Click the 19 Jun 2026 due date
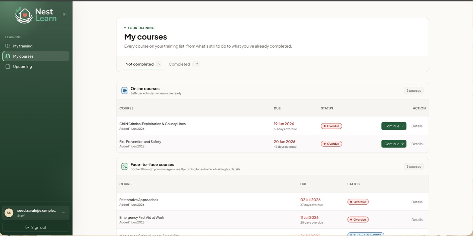The height and width of the screenshot is (236, 473). (284, 124)
